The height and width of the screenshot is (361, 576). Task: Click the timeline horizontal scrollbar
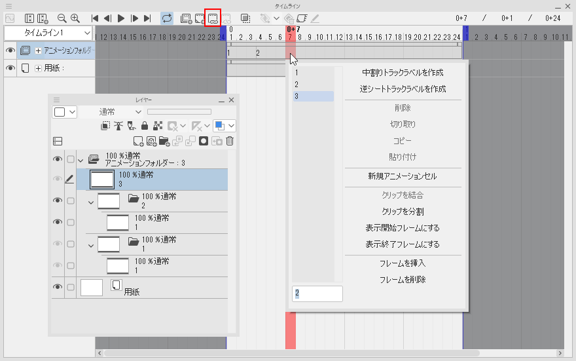[x=292, y=353]
